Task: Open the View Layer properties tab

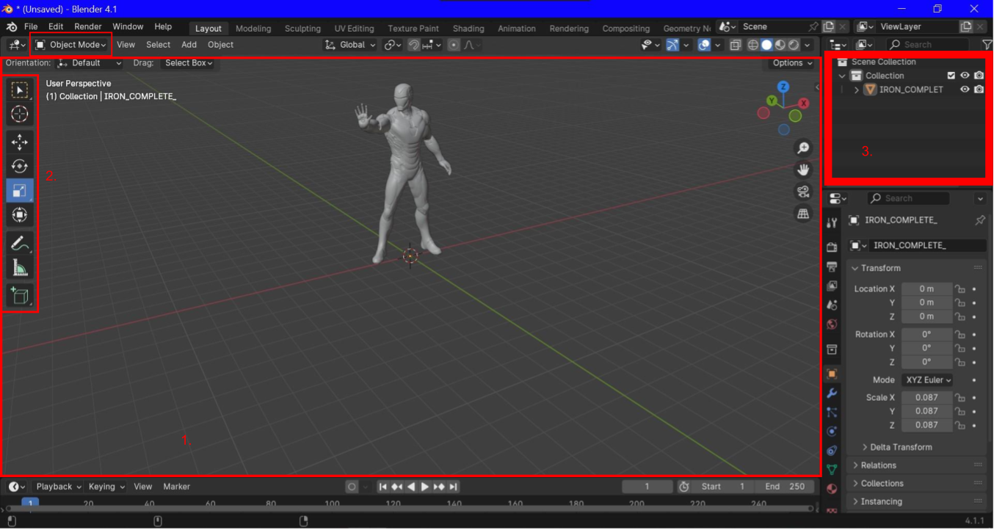Action: (x=832, y=286)
